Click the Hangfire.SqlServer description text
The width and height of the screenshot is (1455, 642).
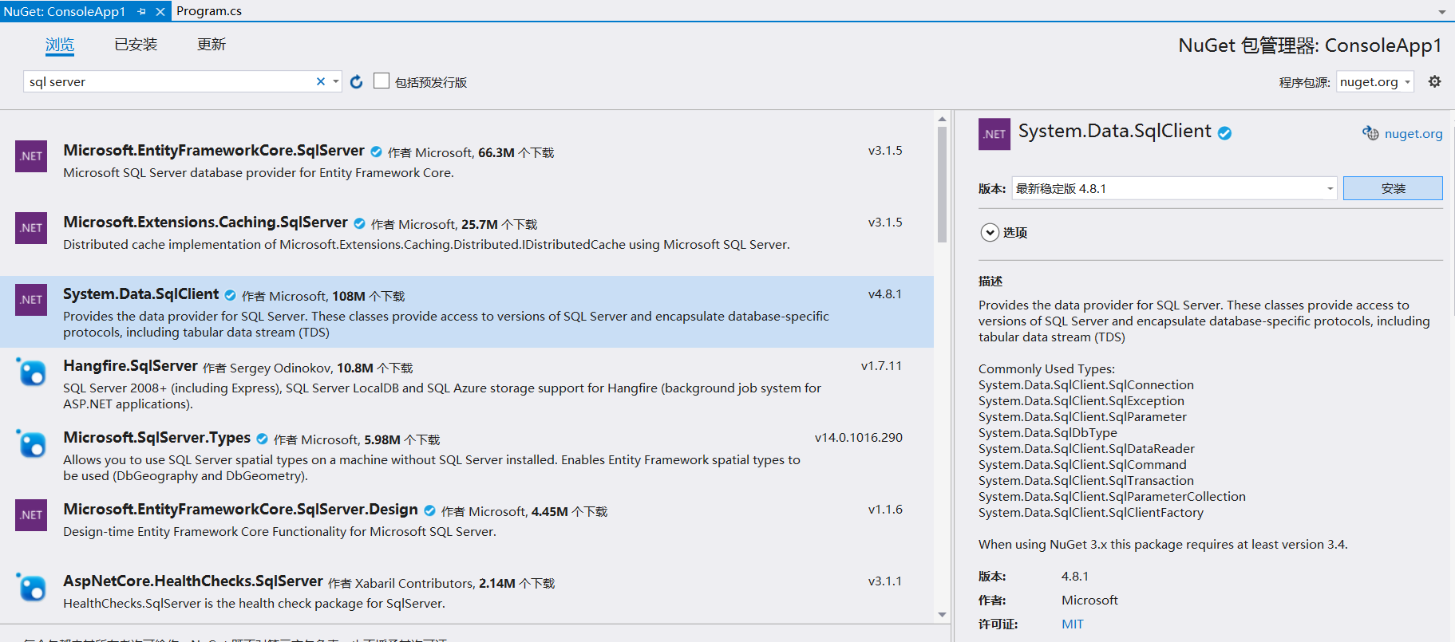point(442,396)
